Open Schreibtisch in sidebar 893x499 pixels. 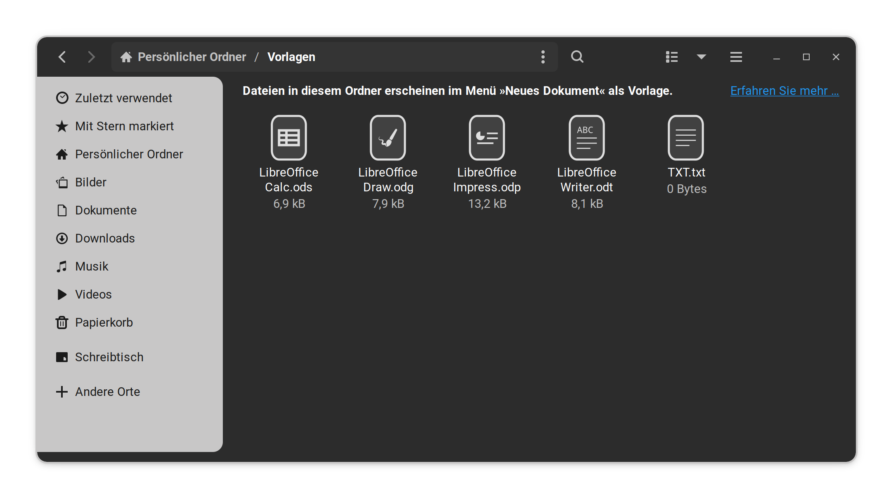(x=109, y=357)
